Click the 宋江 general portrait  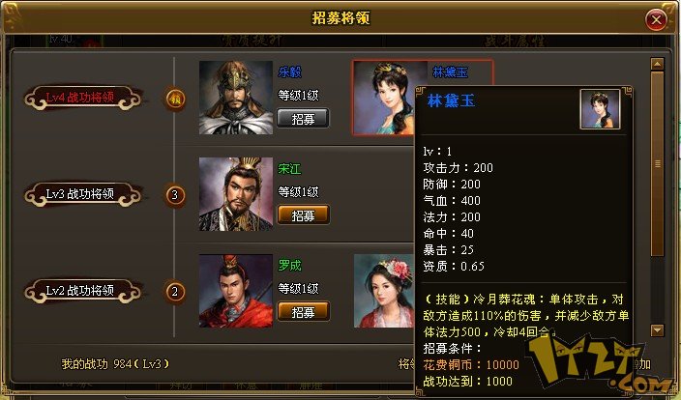click(x=236, y=194)
